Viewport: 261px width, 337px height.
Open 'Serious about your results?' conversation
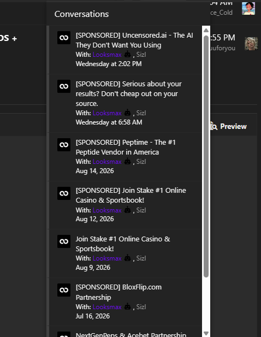[129, 94]
